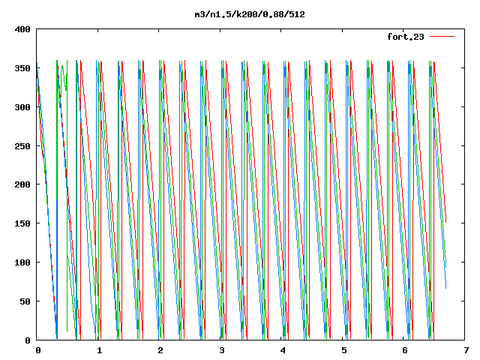
Task: Click y-axis label 150
Action: click(22, 223)
